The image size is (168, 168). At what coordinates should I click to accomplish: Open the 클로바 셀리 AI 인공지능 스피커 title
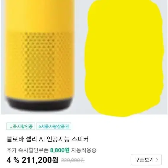pyautogui.click(x=48, y=139)
